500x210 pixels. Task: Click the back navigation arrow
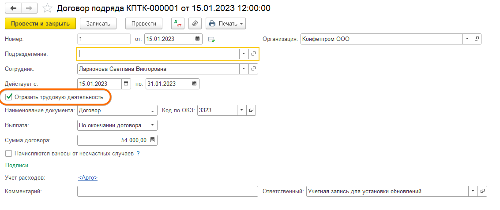point(14,8)
